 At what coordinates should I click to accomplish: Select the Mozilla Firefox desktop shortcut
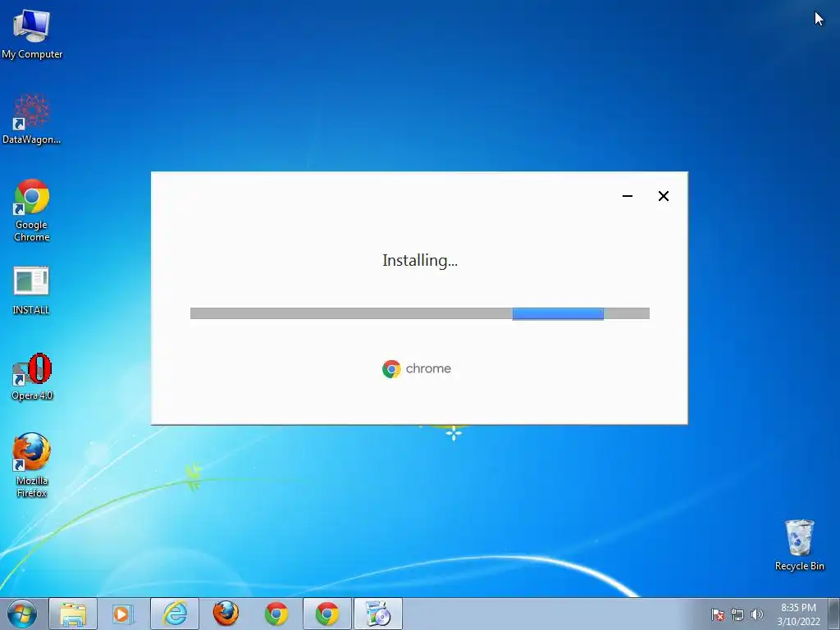coord(32,465)
